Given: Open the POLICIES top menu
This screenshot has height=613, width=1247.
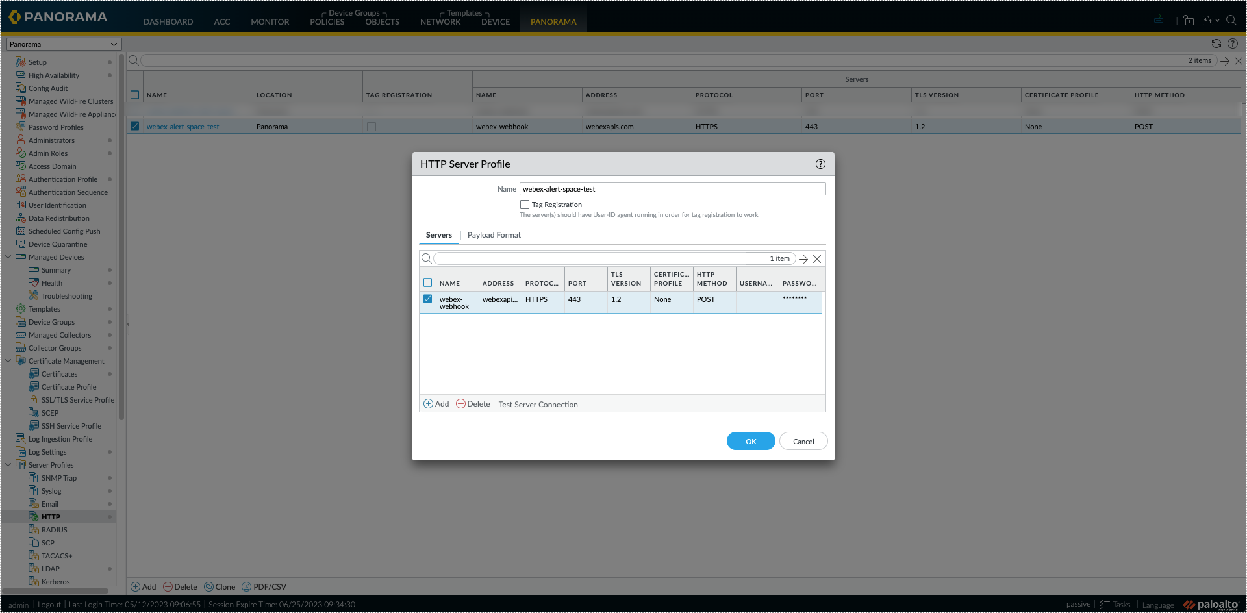Looking at the screenshot, I should click(327, 22).
